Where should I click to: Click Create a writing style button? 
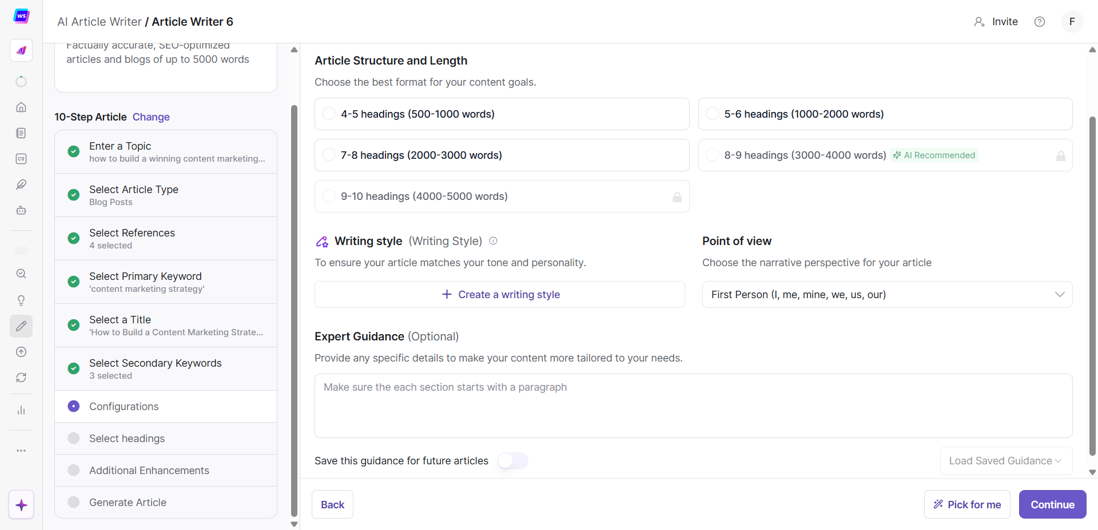click(x=500, y=295)
